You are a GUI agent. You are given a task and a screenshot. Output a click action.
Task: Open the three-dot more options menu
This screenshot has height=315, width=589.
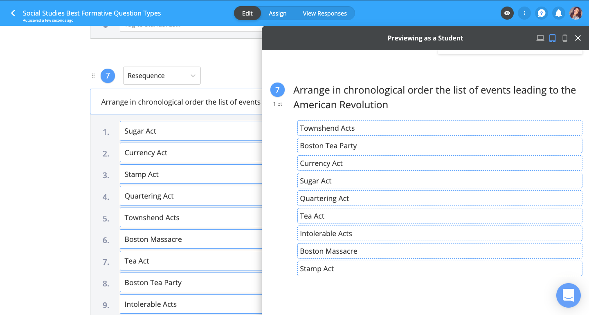pos(524,13)
